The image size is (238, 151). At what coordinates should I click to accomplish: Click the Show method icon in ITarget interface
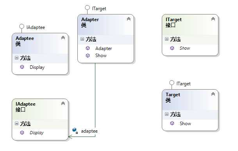(x=172, y=48)
